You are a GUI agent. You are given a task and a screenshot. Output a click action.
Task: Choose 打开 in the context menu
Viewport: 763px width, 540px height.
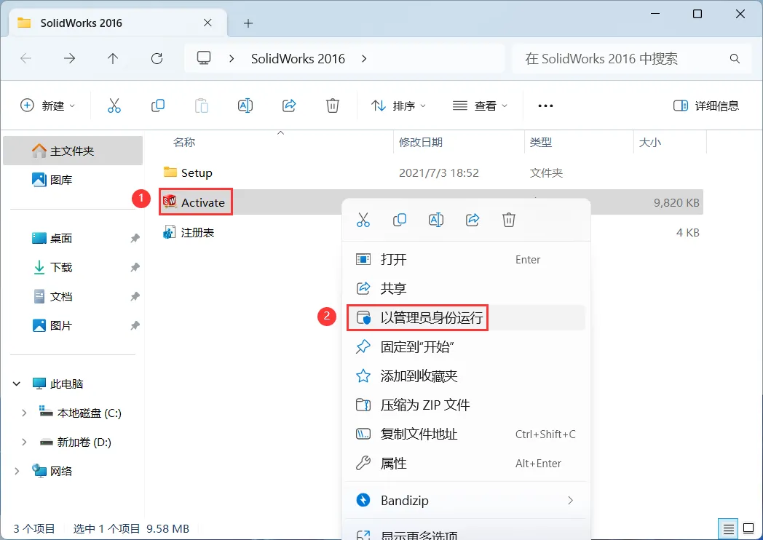coord(464,259)
